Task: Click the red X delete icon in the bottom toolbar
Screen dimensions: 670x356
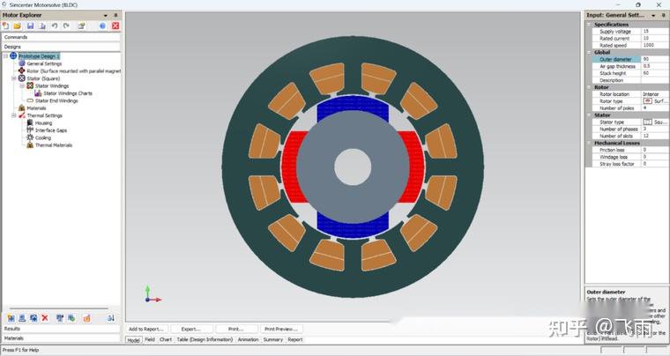Action: tap(45, 317)
